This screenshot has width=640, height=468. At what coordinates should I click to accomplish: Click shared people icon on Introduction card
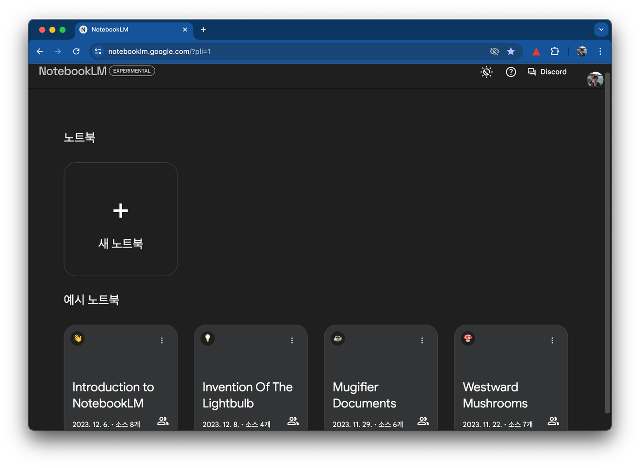pos(163,421)
